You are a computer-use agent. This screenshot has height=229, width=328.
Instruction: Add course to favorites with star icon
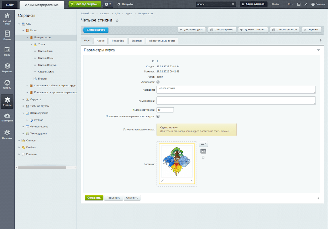pos(117,21)
